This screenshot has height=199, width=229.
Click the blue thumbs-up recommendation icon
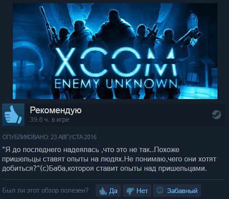[13, 114]
